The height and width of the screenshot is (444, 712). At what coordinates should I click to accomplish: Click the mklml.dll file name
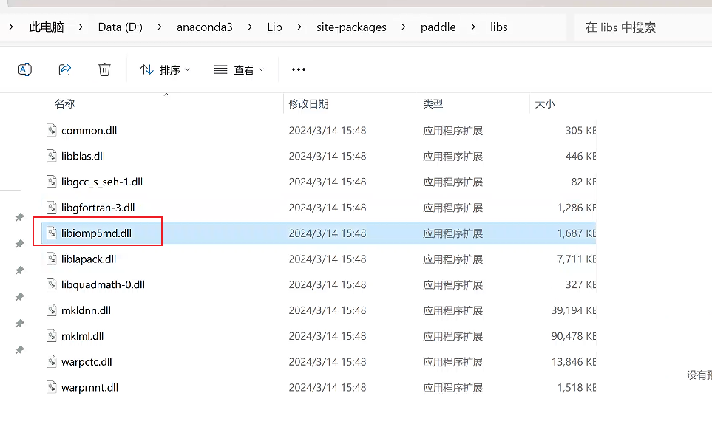(x=82, y=336)
